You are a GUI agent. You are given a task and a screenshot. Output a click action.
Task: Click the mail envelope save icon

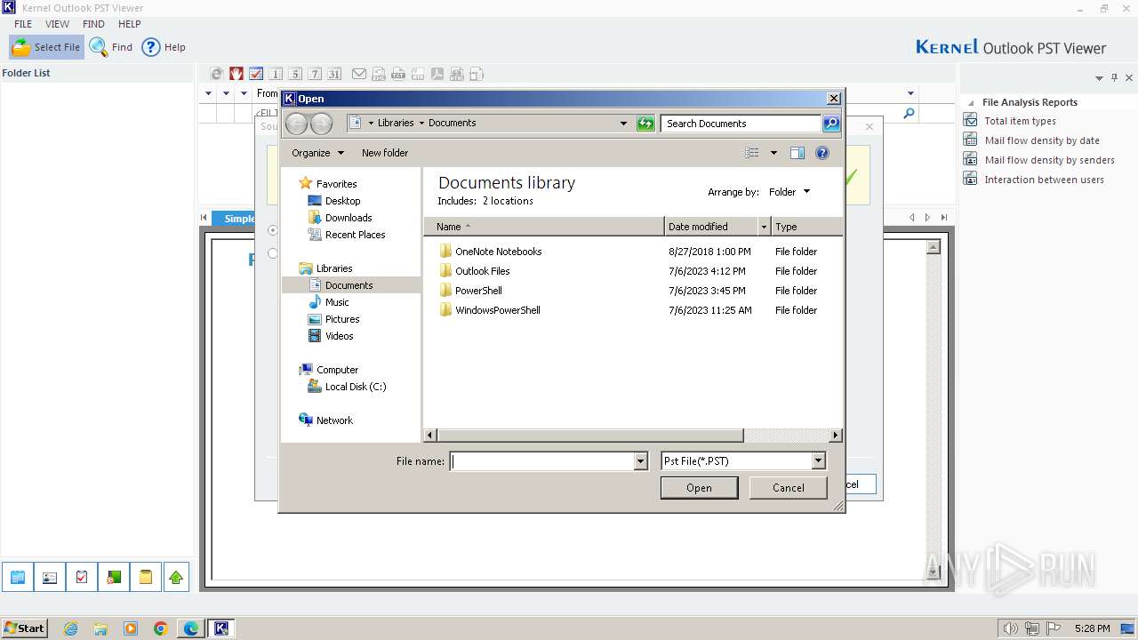click(359, 74)
